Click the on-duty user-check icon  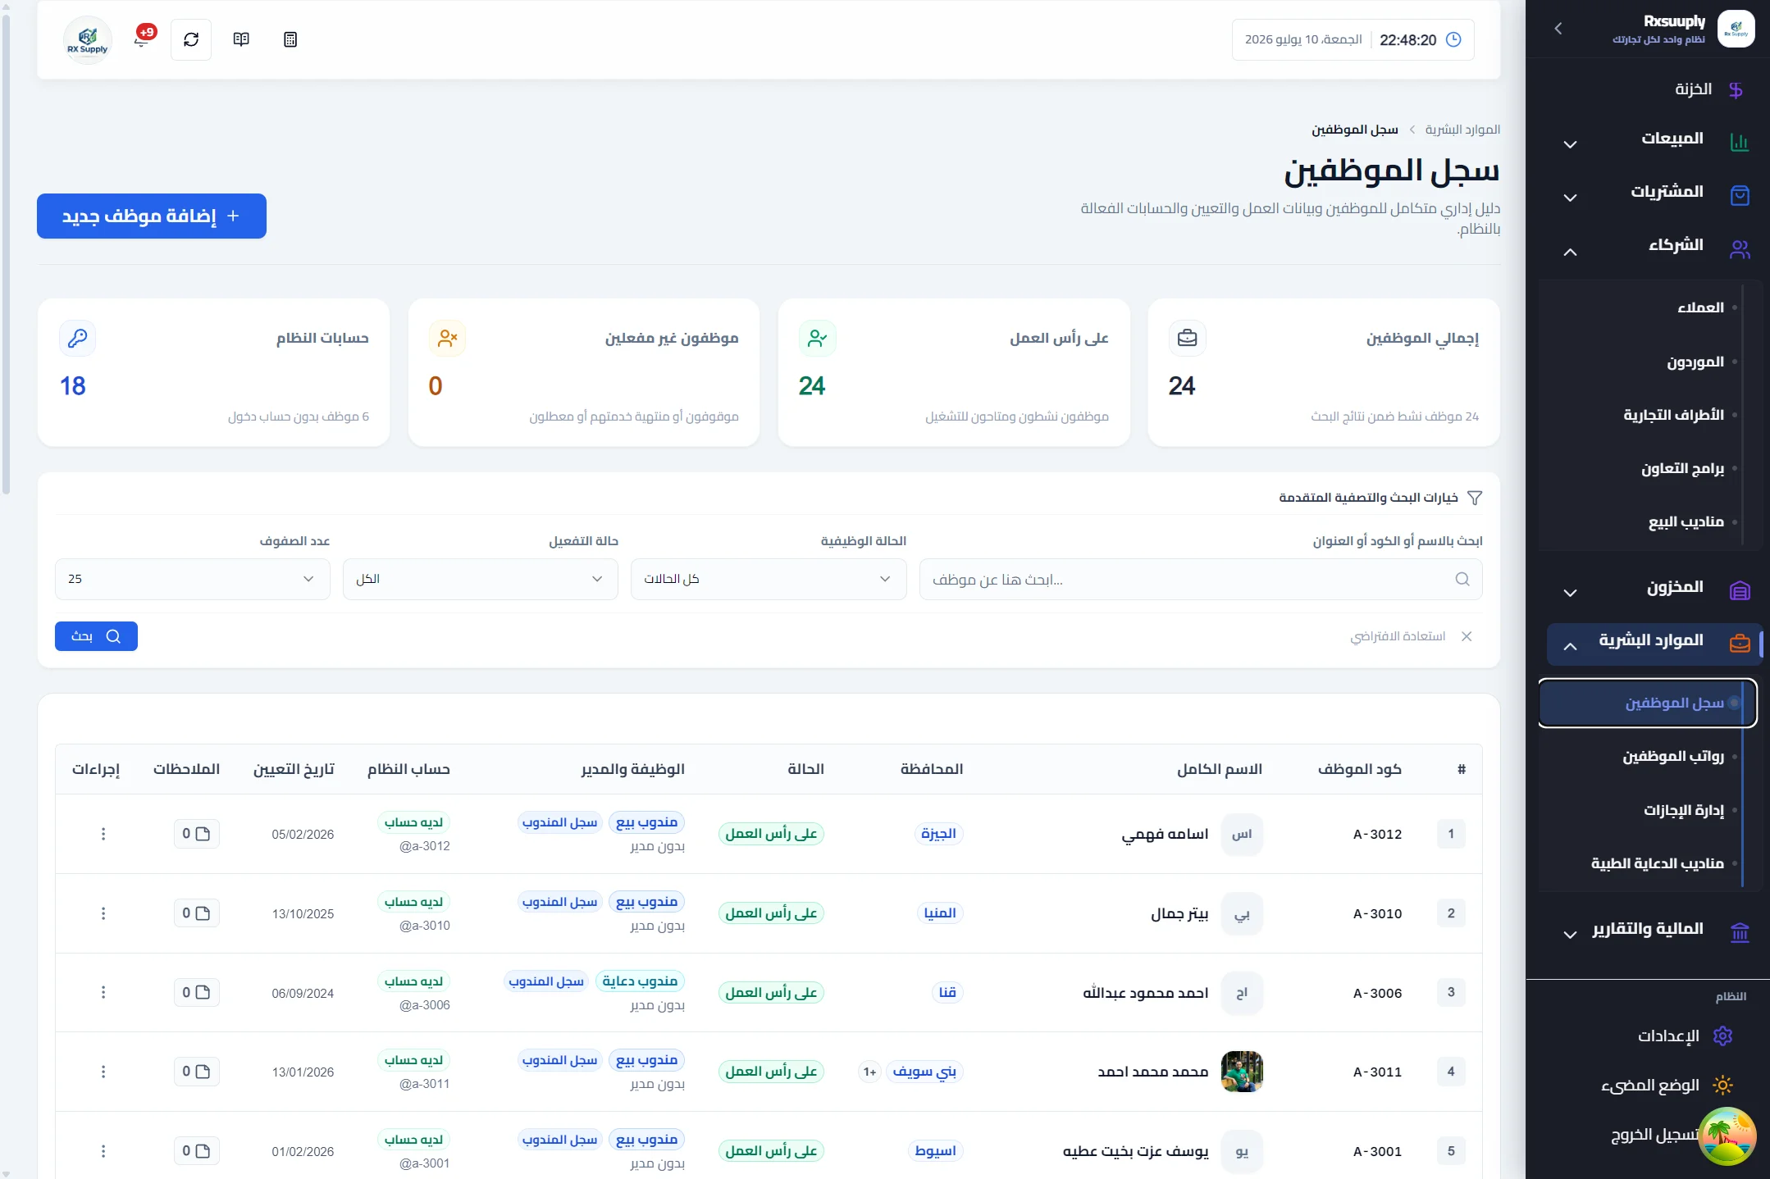point(817,338)
